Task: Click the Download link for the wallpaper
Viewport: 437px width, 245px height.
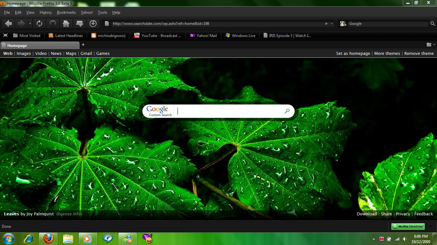Action: (367, 214)
